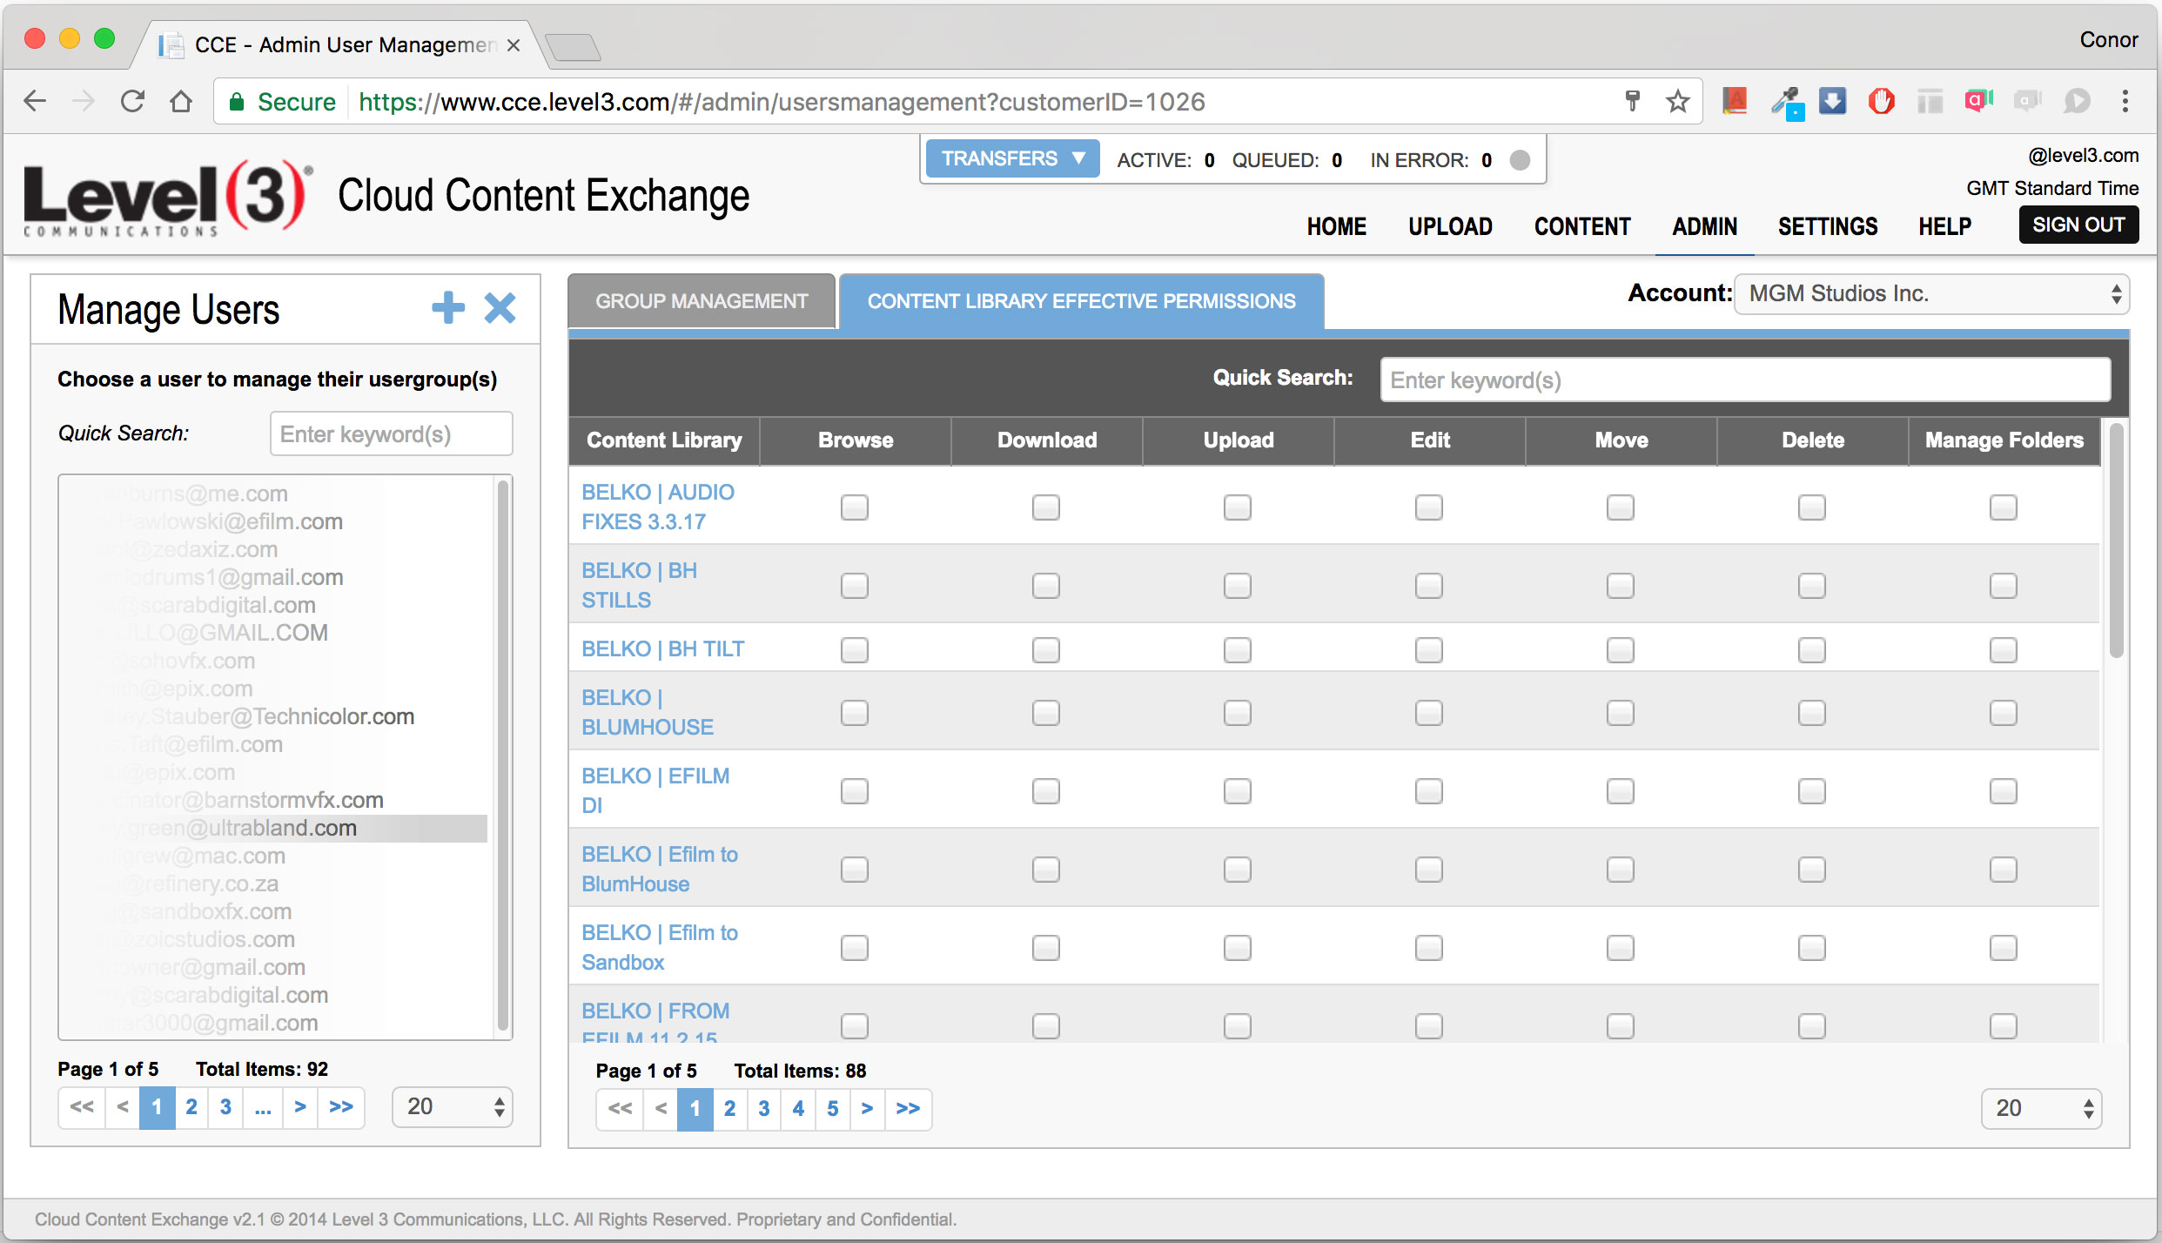This screenshot has height=1243, width=2162.
Task: Check Delete for BELKO | Efilm to BlumHouse
Action: click(x=1812, y=869)
